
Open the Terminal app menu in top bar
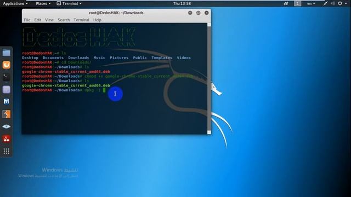[69, 4]
